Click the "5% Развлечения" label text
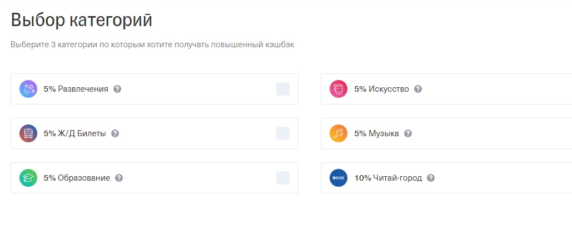 coord(76,89)
